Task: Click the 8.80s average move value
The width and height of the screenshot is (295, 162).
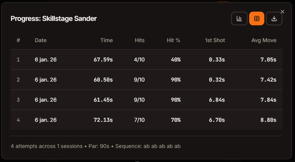Action: (268, 120)
